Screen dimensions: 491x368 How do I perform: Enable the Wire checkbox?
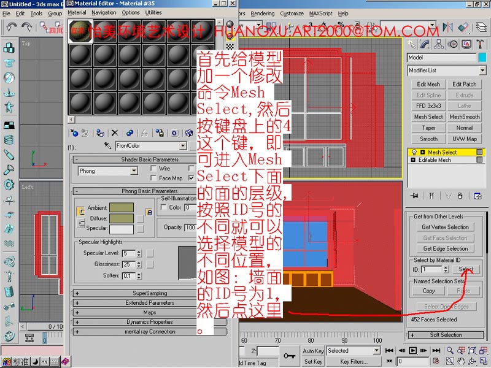click(x=153, y=168)
